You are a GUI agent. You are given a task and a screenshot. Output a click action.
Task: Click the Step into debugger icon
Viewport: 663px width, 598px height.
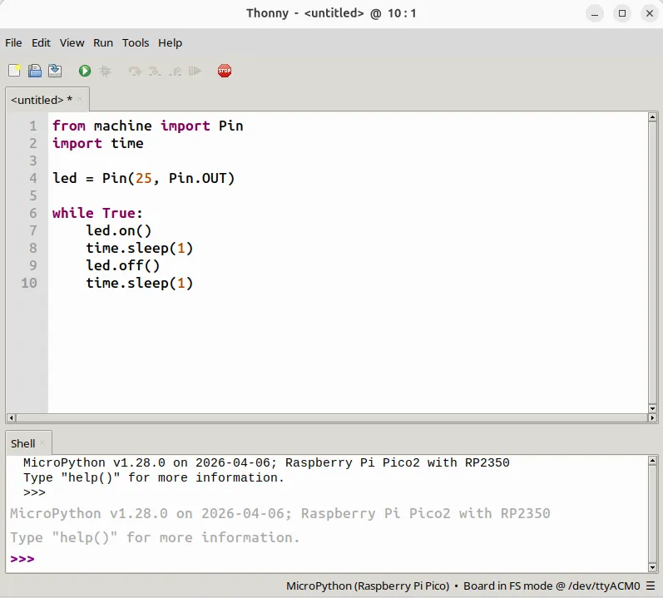tap(155, 71)
